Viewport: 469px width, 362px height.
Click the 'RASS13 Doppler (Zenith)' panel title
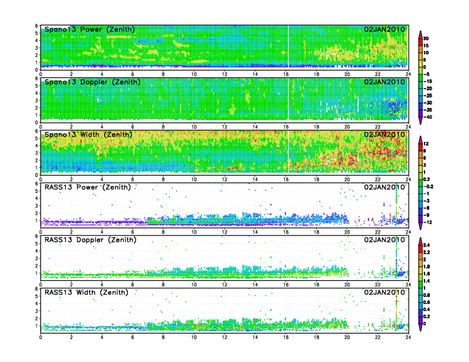(x=91, y=240)
